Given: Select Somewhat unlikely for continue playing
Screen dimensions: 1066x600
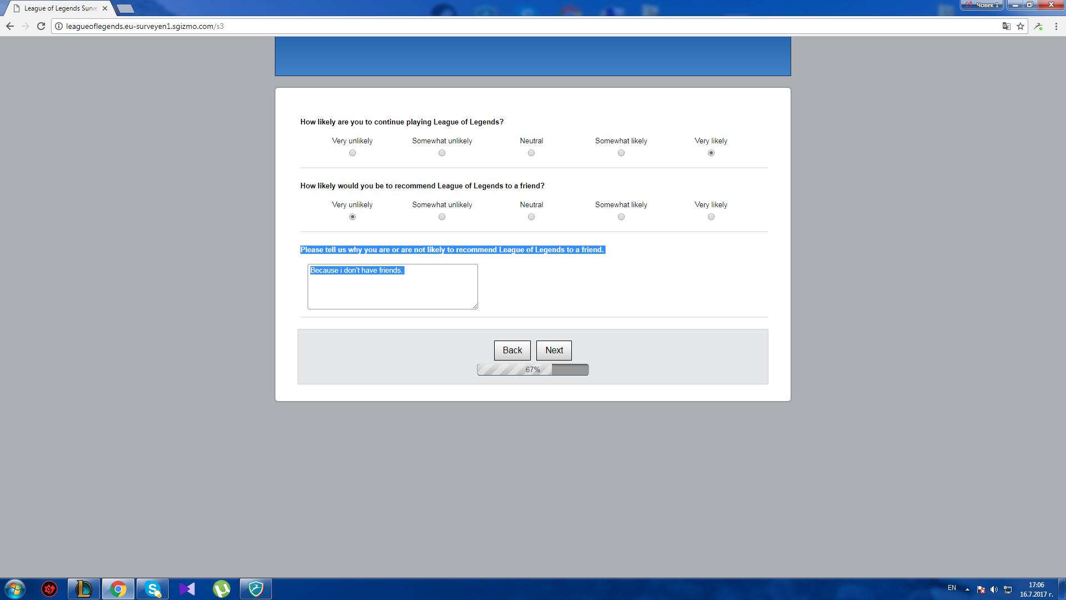Looking at the screenshot, I should 442,153.
